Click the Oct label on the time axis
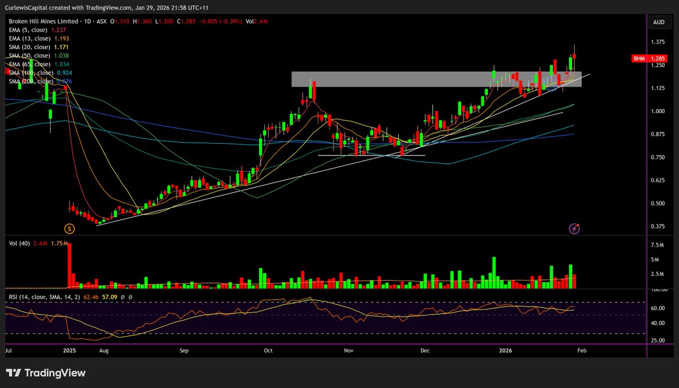This screenshot has height=388, width=679. coord(268,351)
